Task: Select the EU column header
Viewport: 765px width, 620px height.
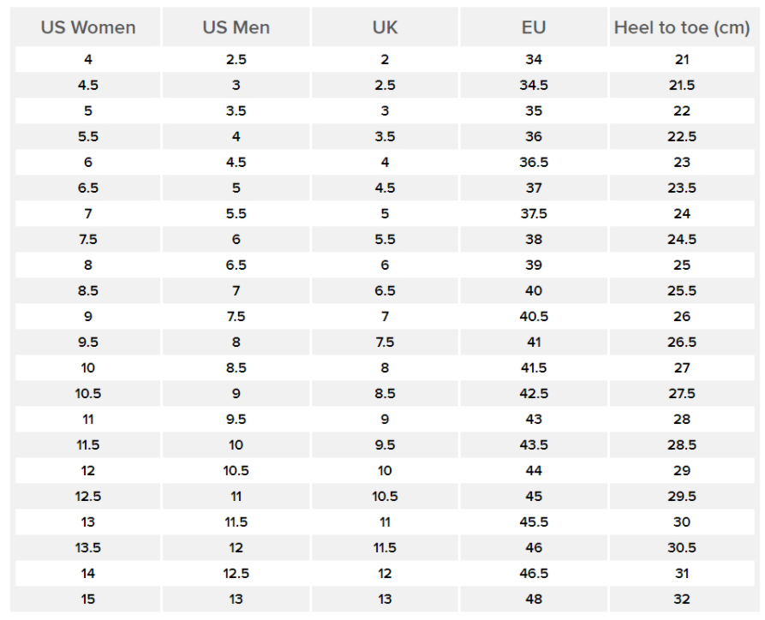Action: (534, 27)
